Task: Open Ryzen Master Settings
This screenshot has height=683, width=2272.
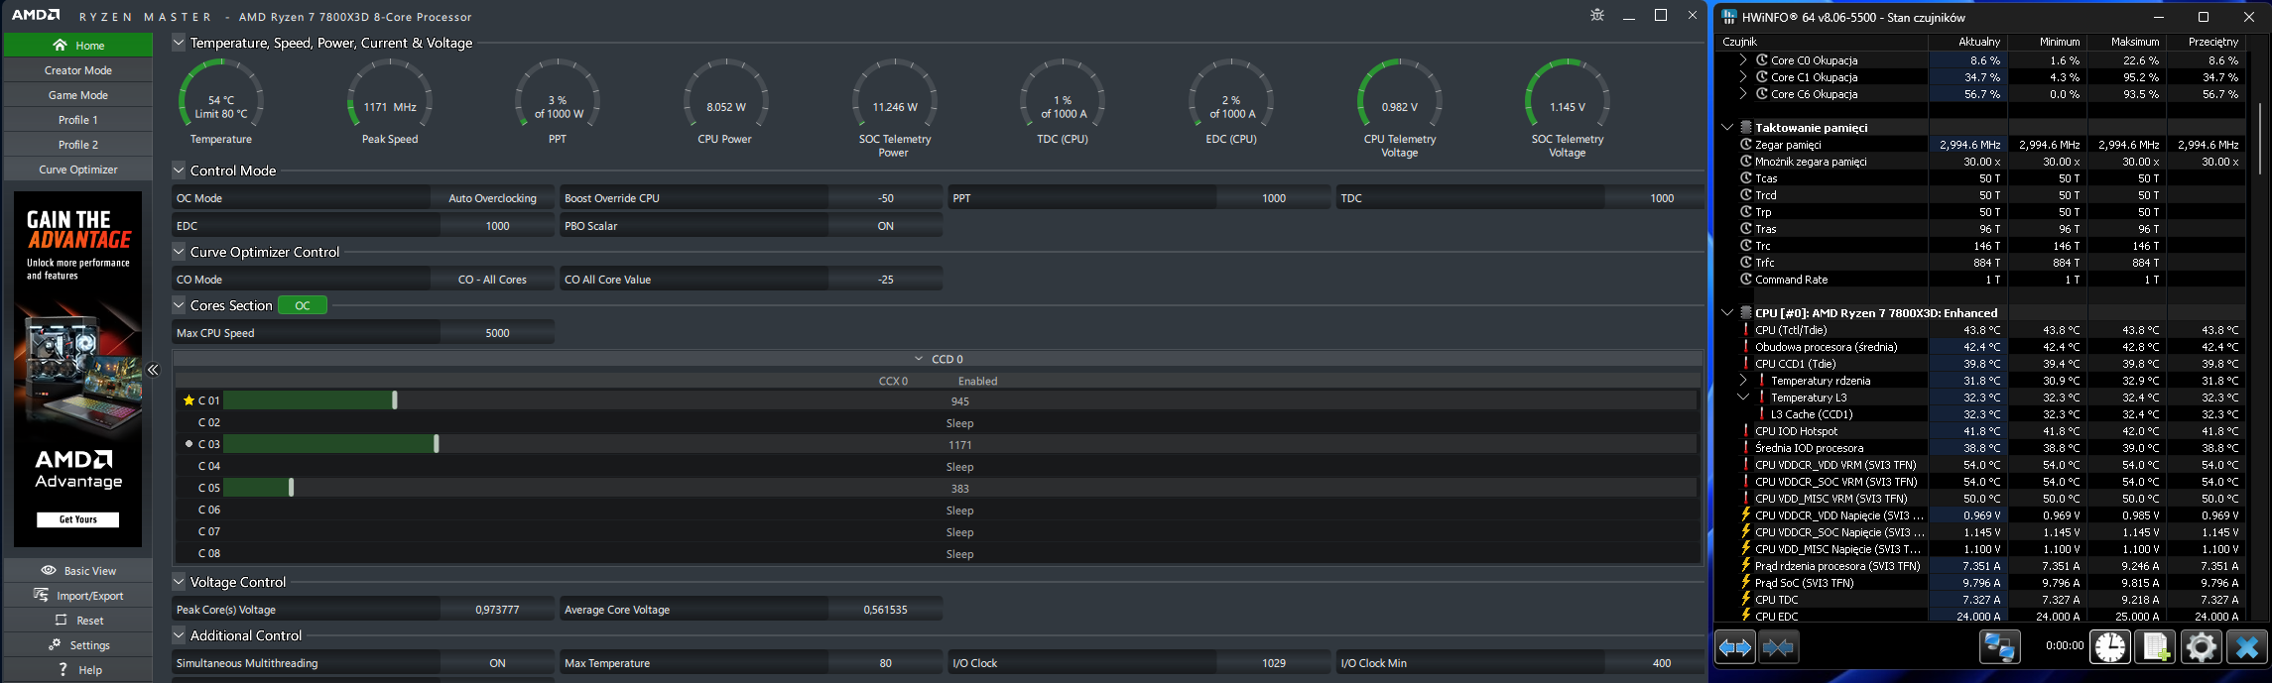Action: [78, 645]
